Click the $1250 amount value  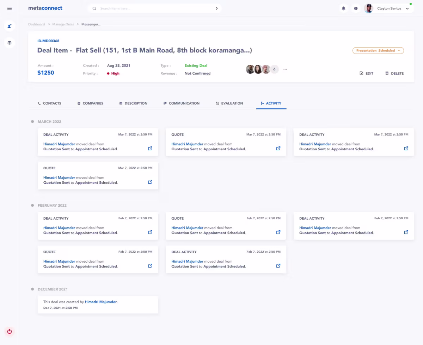46,73
